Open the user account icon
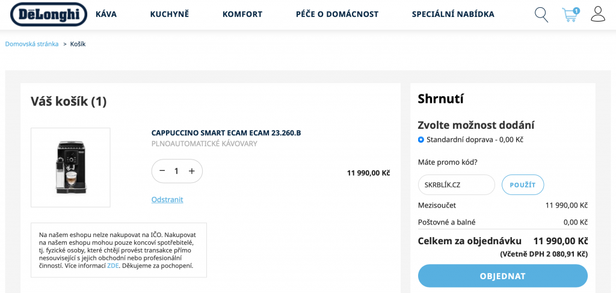Screen dimensions: 616x293 [x=598, y=14]
